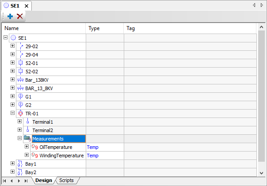Select the Design tab
This screenshot has height=186, width=267.
pos(43,181)
